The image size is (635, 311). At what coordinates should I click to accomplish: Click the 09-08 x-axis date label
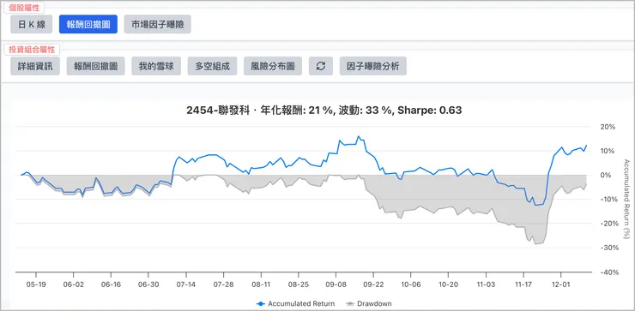pos(336,284)
